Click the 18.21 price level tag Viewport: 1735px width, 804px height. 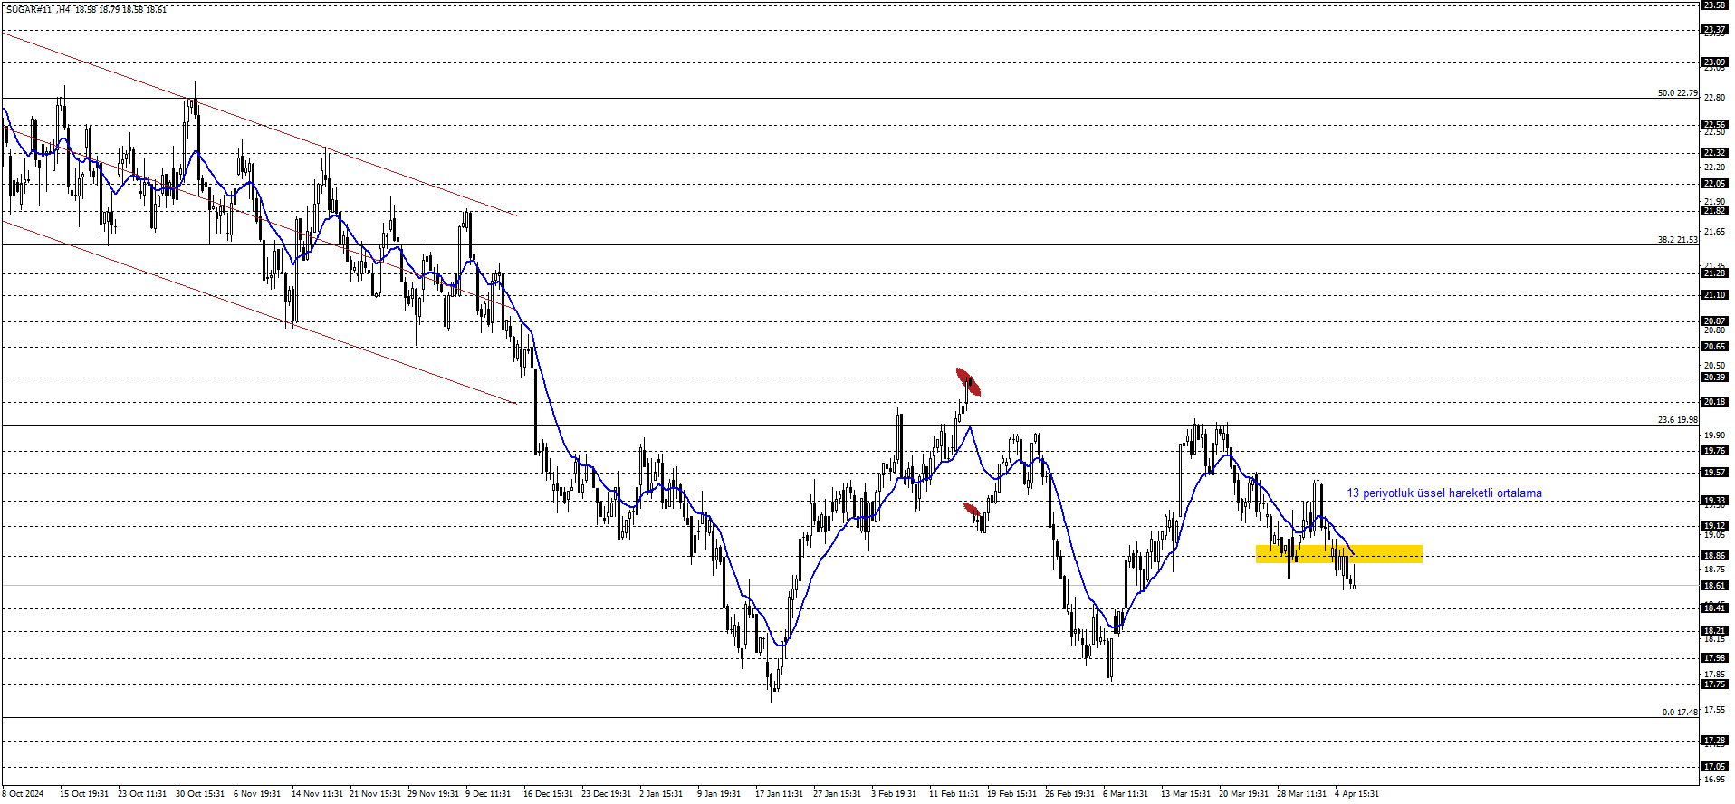(x=1714, y=630)
